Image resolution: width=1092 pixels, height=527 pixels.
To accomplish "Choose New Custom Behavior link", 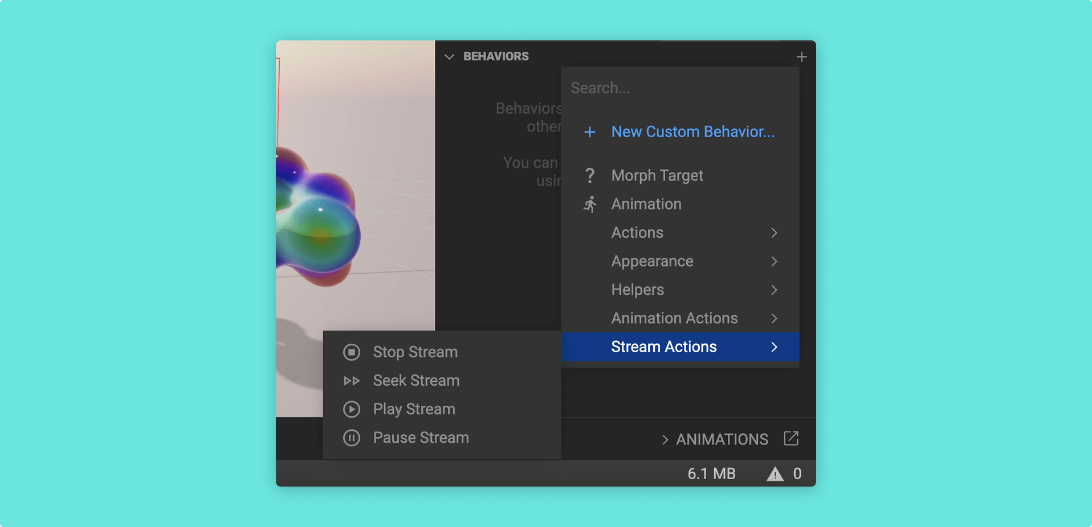I will [x=692, y=132].
